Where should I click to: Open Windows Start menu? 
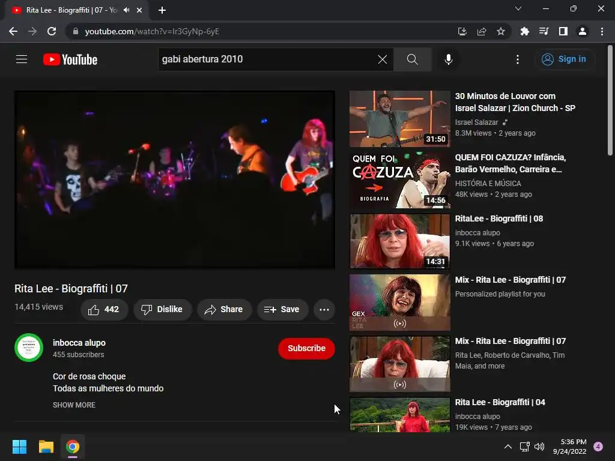click(x=19, y=447)
